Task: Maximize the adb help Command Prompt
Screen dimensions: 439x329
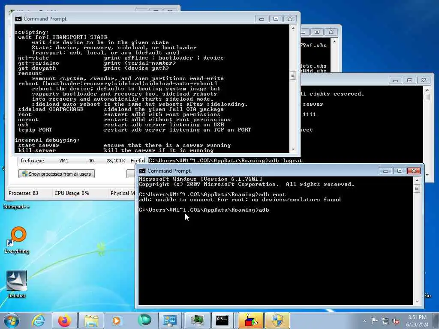Action: (x=276, y=19)
